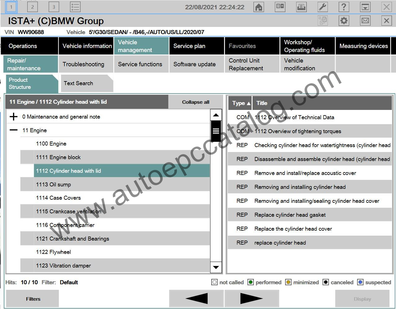Open the Workshop/Operating fluids tab
Image resolution: width=396 pixels, height=309 pixels.
coord(307,46)
